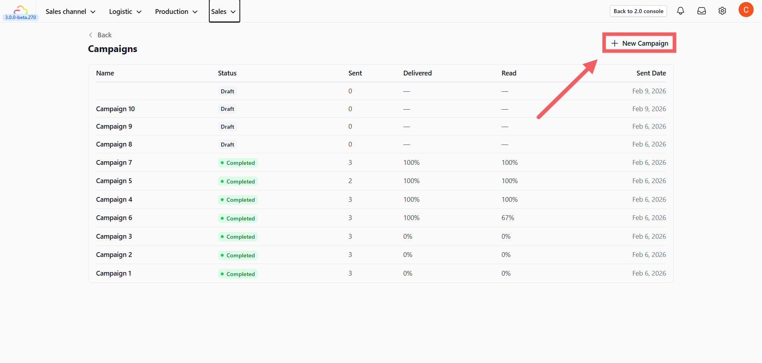Screen dimensions: 762x363
Task: Click the Status column header
Action: point(227,73)
